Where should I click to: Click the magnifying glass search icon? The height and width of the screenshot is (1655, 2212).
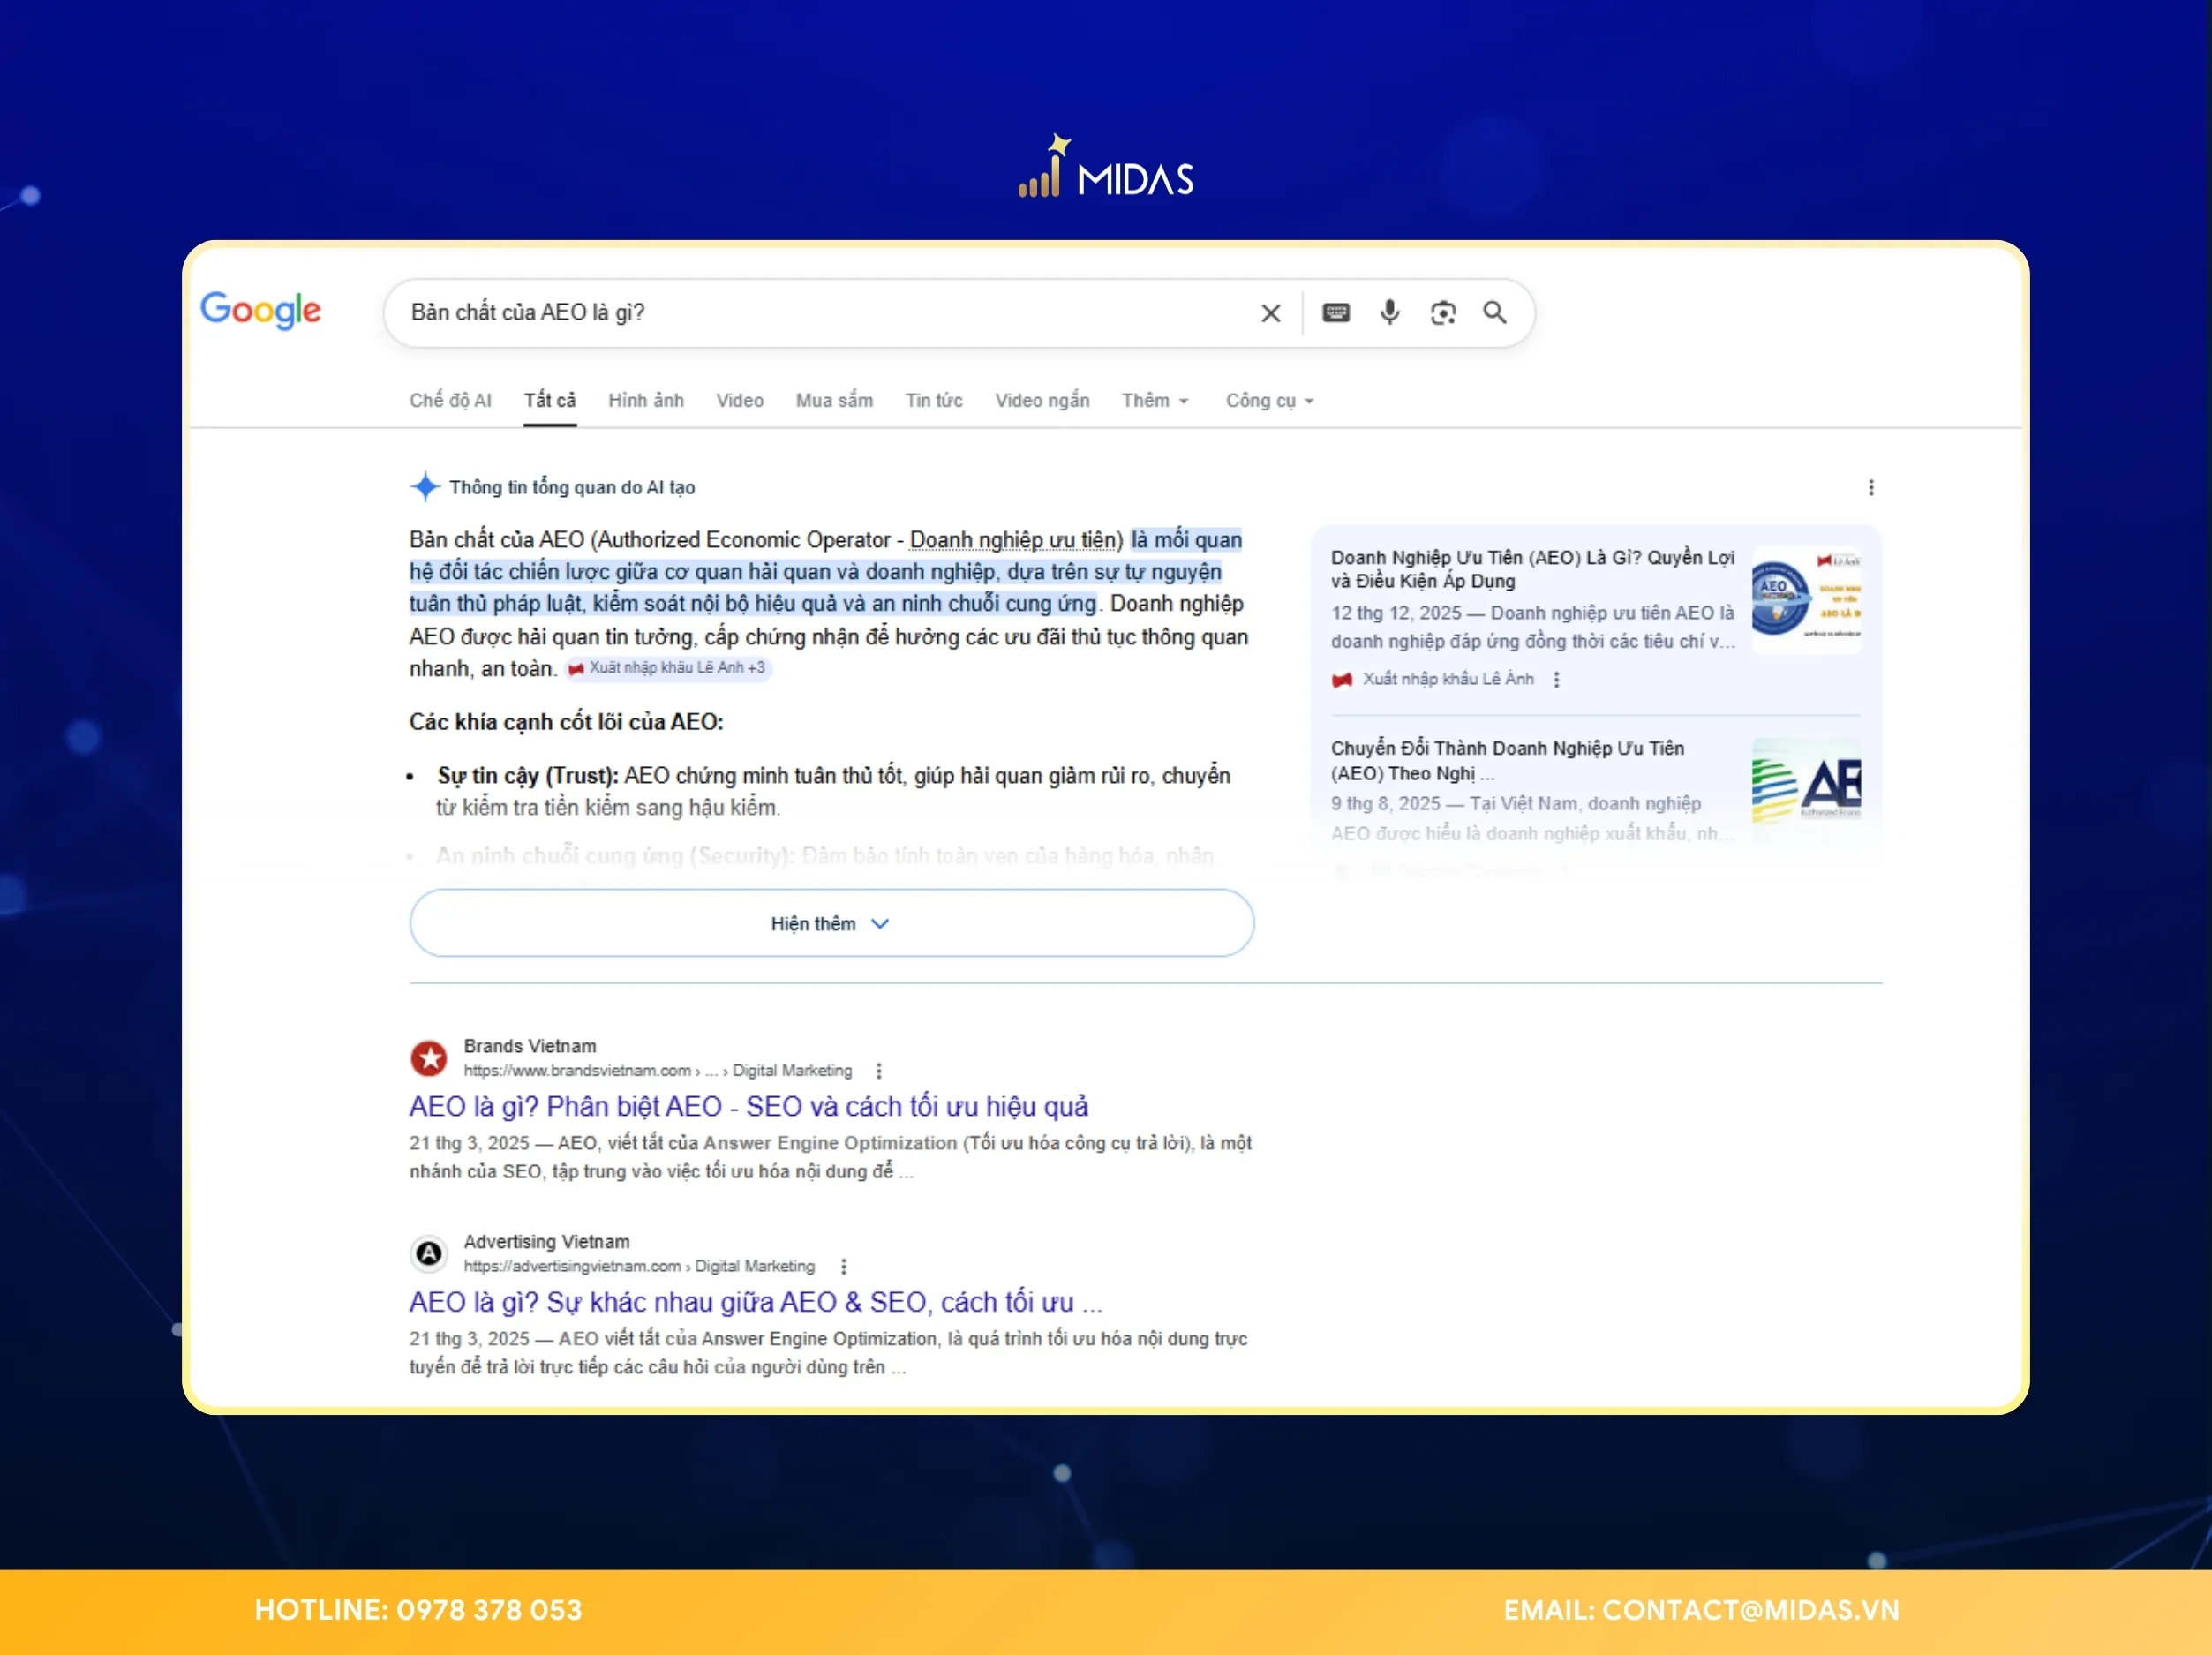(1494, 313)
